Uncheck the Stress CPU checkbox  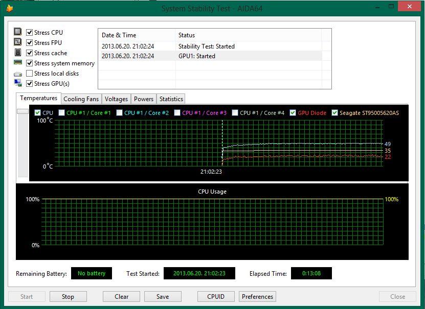[x=29, y=33]
